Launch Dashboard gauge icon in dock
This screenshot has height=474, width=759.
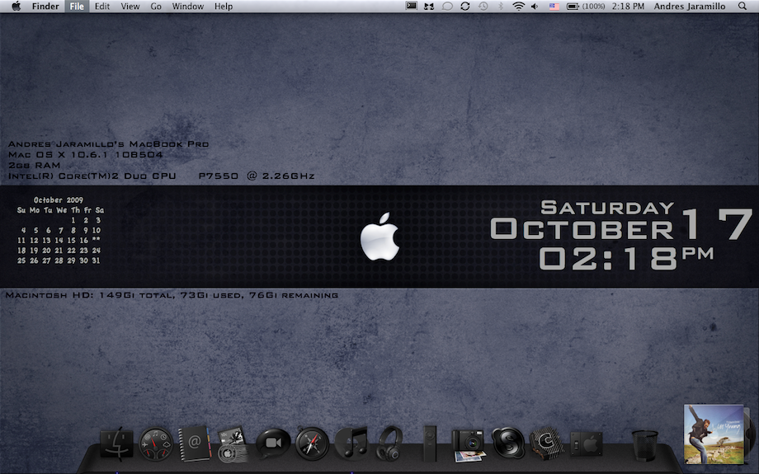point(156,443)
